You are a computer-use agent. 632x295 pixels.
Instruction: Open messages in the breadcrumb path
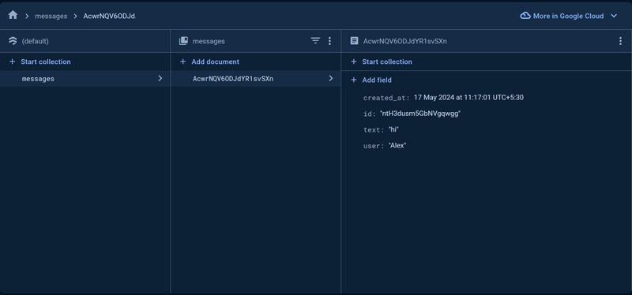[51, 16]
